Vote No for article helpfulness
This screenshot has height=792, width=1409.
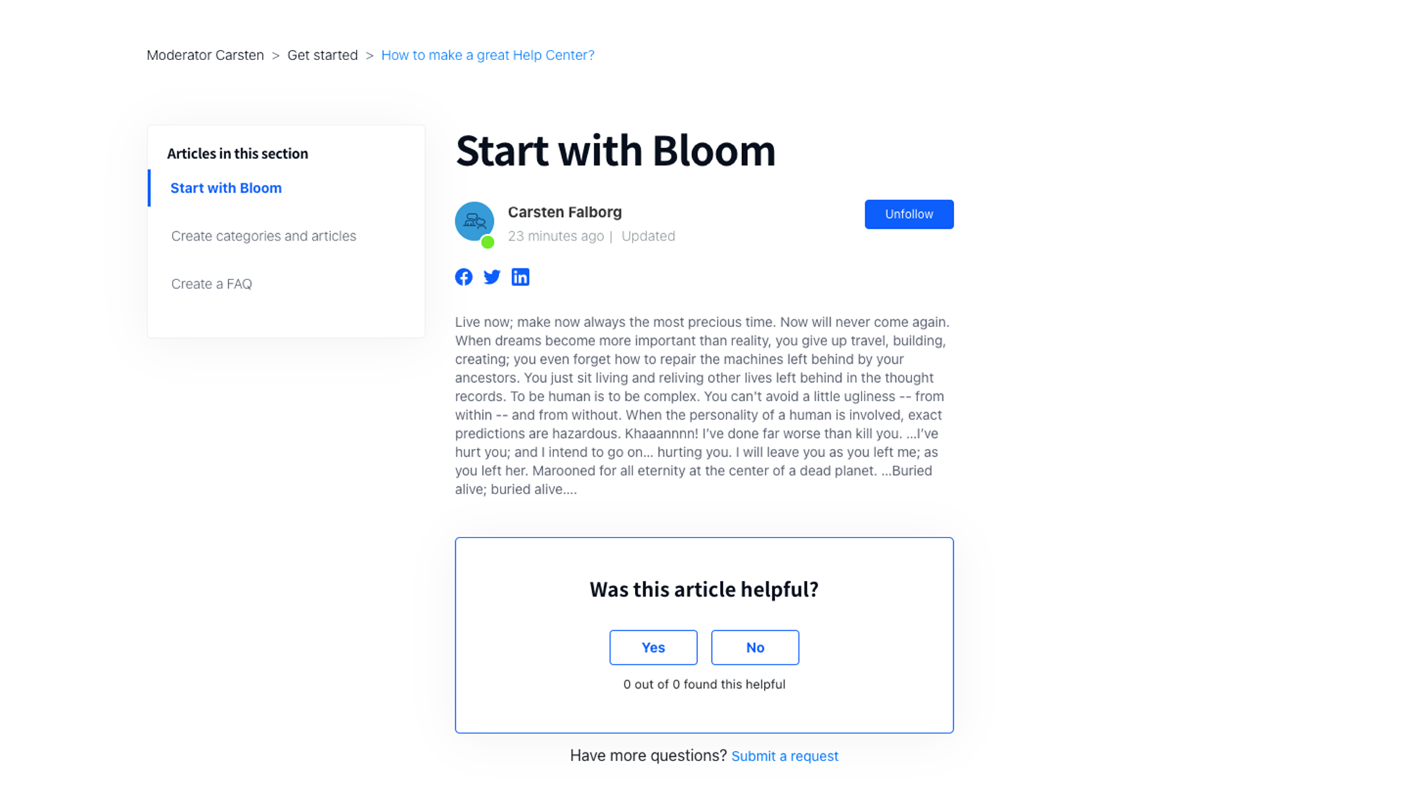pyautogui.click(x=754, y=648)
